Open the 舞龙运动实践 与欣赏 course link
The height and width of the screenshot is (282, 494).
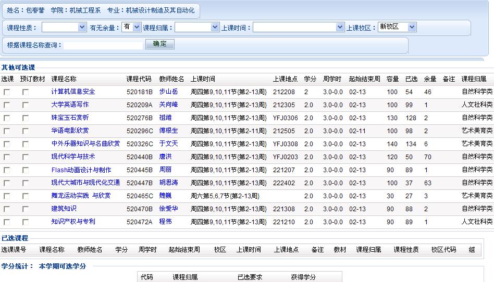pos(81,196)
